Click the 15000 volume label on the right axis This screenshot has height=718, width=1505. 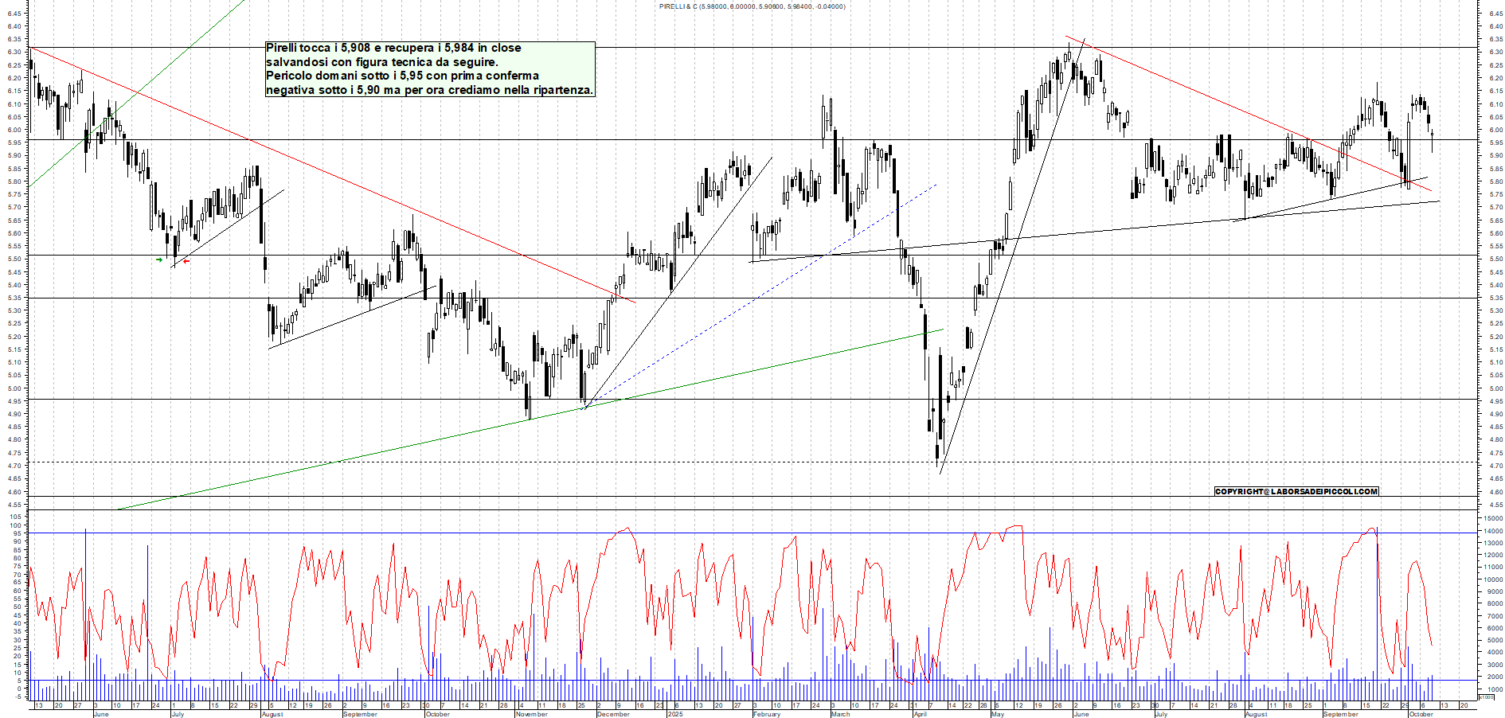tap(1492, 518)
